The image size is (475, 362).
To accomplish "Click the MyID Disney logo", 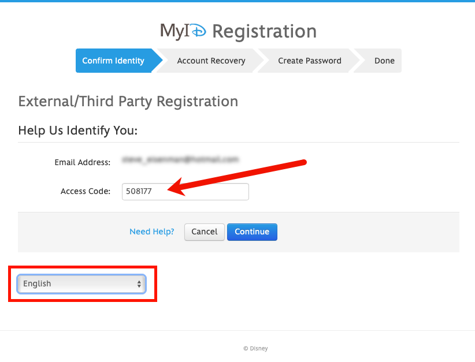I will pos(183,31).
